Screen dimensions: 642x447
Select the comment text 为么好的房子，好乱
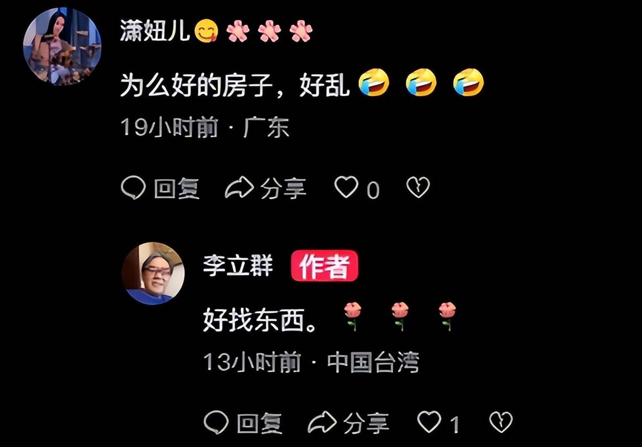tap(235, 85)
